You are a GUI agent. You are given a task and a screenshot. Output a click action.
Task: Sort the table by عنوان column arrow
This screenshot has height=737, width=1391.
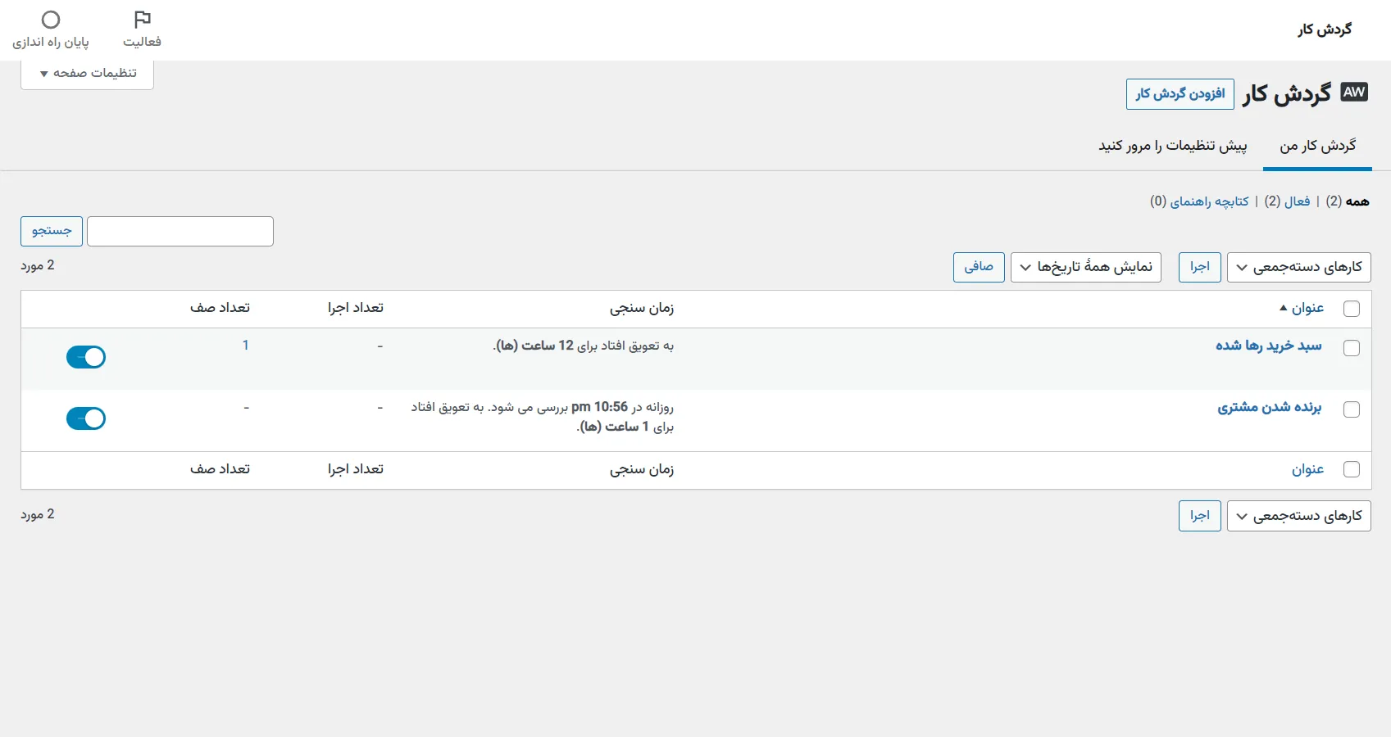pos(1284,308)
